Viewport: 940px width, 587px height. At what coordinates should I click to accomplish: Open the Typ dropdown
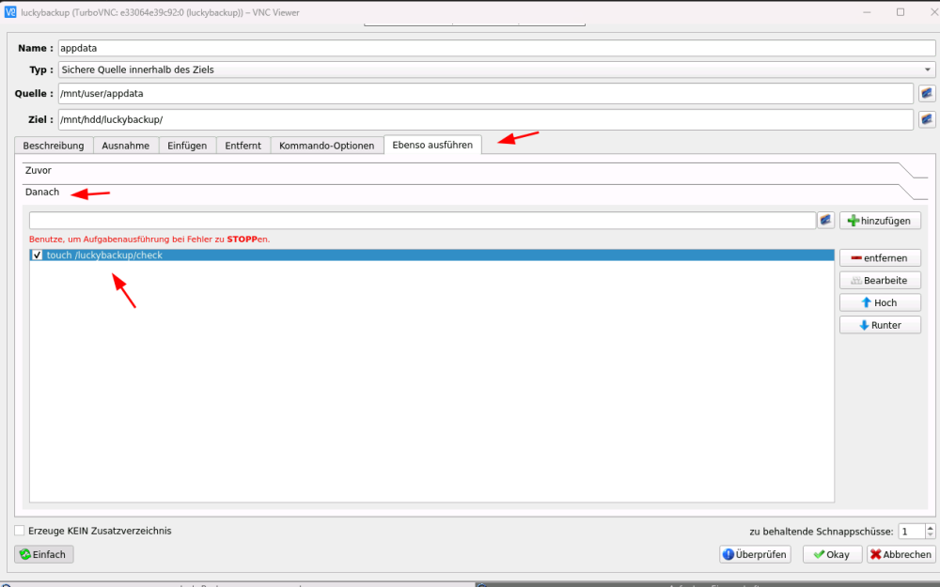[x=496, y=70]
